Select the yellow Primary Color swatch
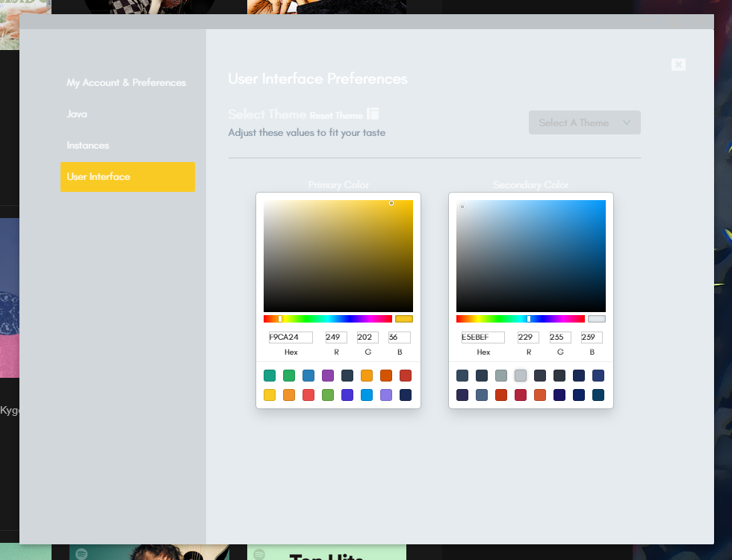Image resolution: width=732 pixels, height=560 pixels. pos(270,395)
